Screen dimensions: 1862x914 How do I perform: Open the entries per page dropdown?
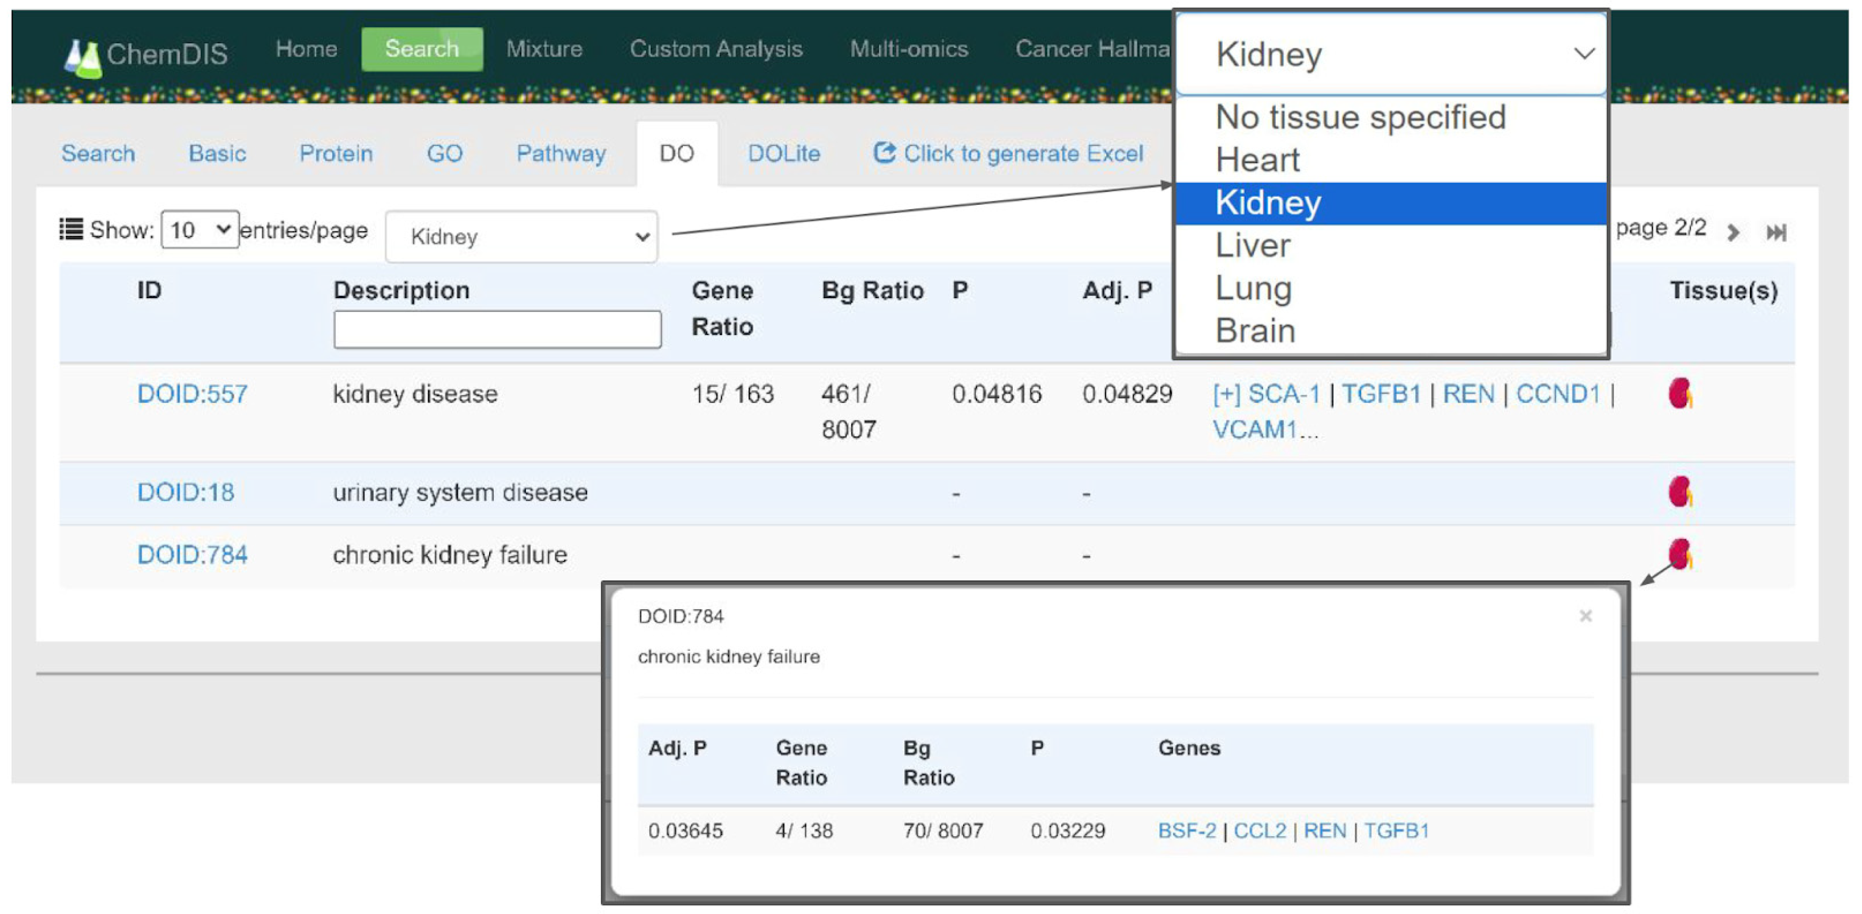[x=199, y=230]
